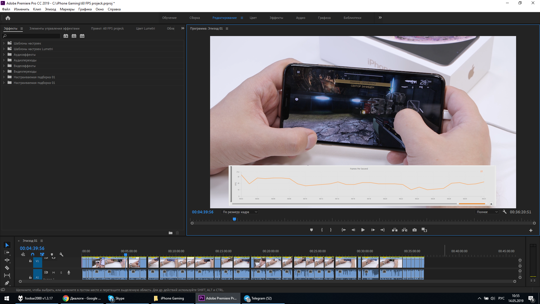The image size is (540, 304).
Task: Open the Маркеры menu
Action: click(67, 9)
